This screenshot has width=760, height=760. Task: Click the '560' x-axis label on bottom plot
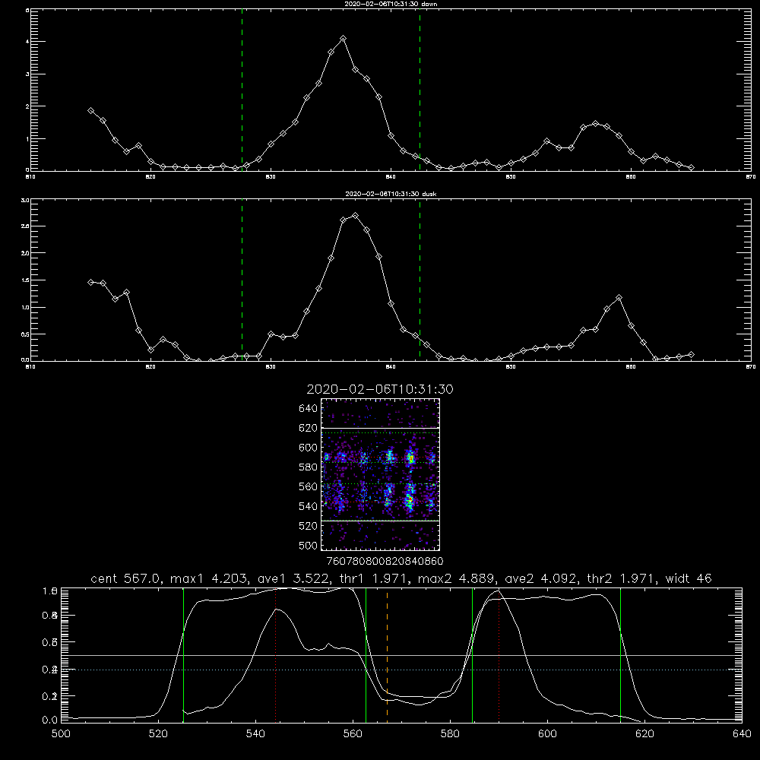point(353,734)
